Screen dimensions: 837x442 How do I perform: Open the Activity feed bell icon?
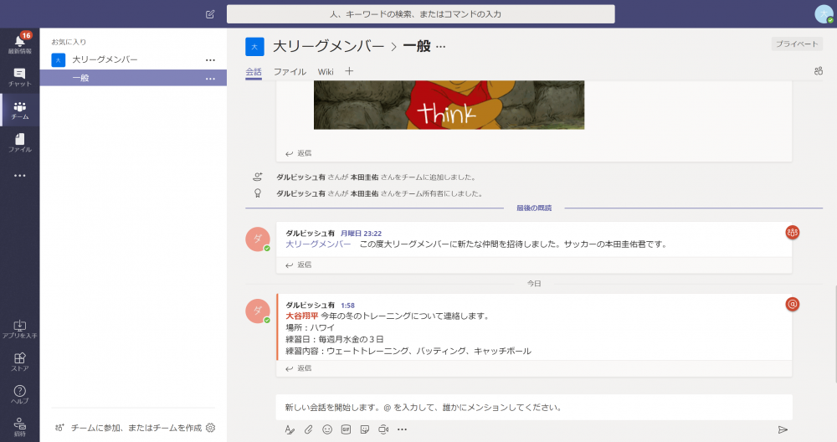(19, 41)
